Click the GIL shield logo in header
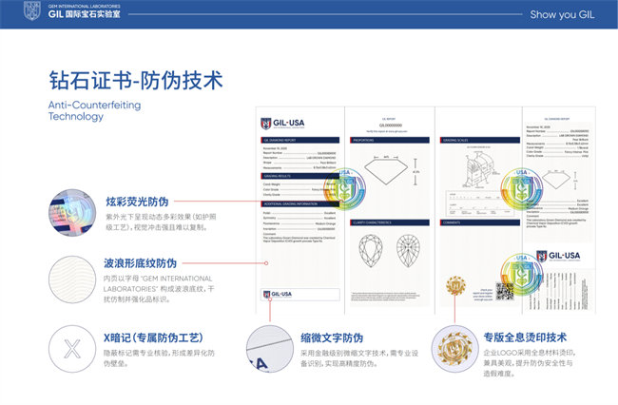This screenshot has height=405, width=618. tap(31, 11)
